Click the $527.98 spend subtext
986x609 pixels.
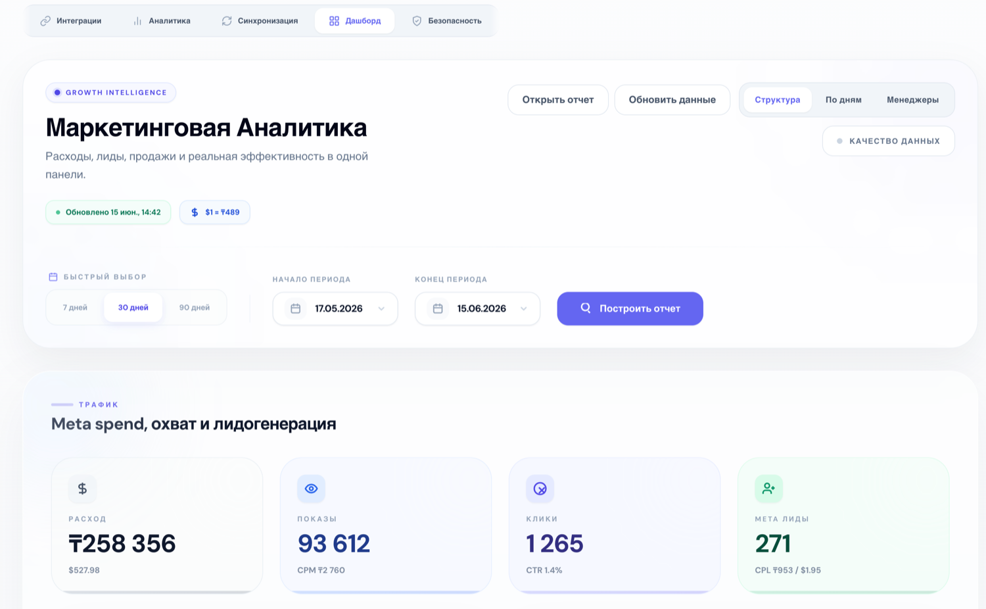(x=84, y=570)
